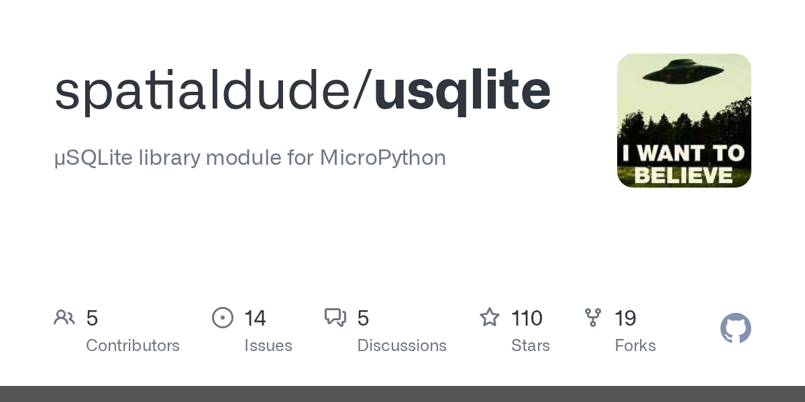Click the fork count 19
This screenshot has width=805, height=402.
click(x=625, y=318)
